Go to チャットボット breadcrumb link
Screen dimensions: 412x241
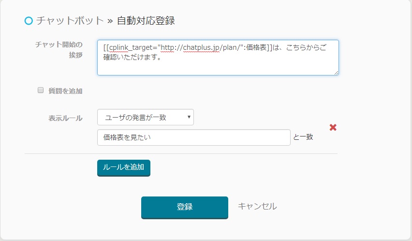[70, 21]
